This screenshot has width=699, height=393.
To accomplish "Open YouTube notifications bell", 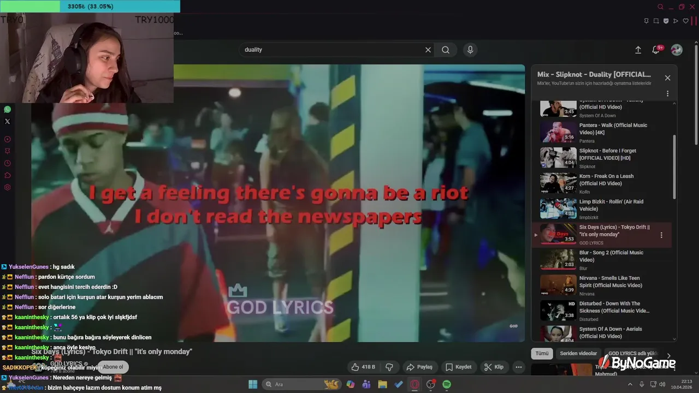I will click(656, 50).
